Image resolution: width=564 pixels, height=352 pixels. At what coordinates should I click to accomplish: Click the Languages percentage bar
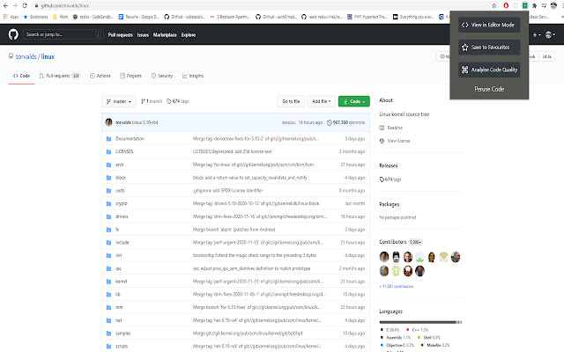pyautogui.click(x=420, y=322)
